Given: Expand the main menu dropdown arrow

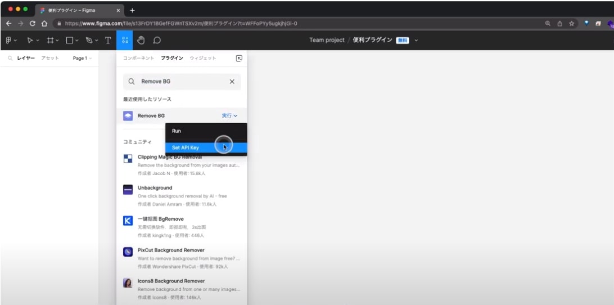Looking at the screenshot, I should tap(16, 41).
